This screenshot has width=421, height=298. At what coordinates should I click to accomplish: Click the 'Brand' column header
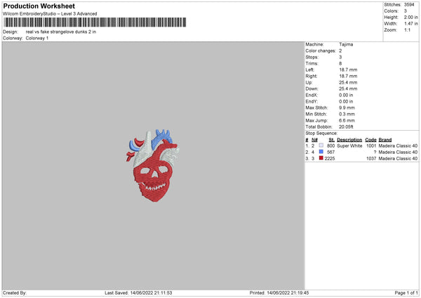385,140
